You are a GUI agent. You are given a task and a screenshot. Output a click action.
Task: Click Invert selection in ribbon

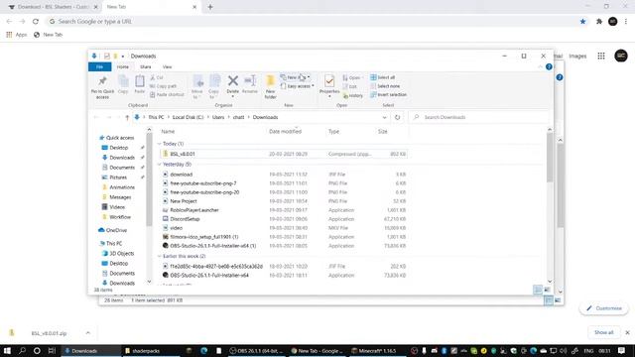tap(388, 95)
